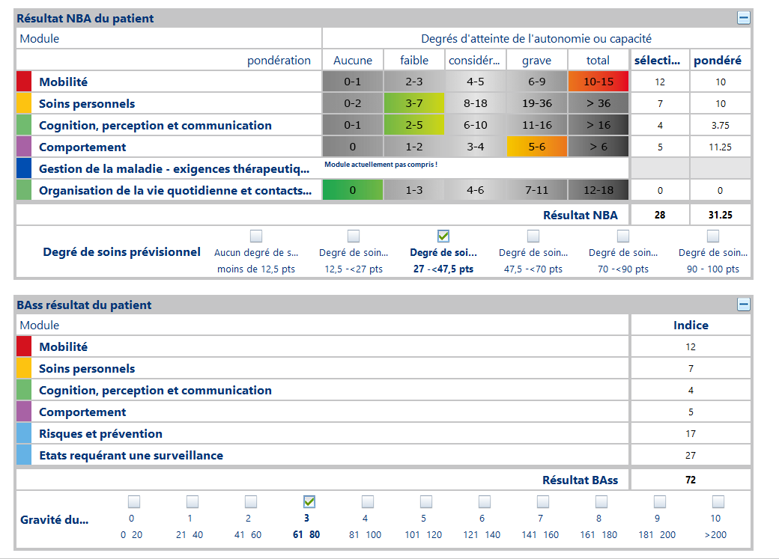Tick gravity level 5 checkbox

[x=426, y=501]
